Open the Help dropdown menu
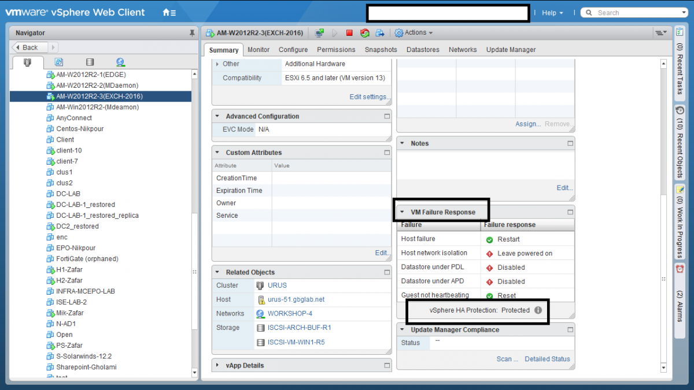Viewport: 694px width, 390px height. coord(552,13)
